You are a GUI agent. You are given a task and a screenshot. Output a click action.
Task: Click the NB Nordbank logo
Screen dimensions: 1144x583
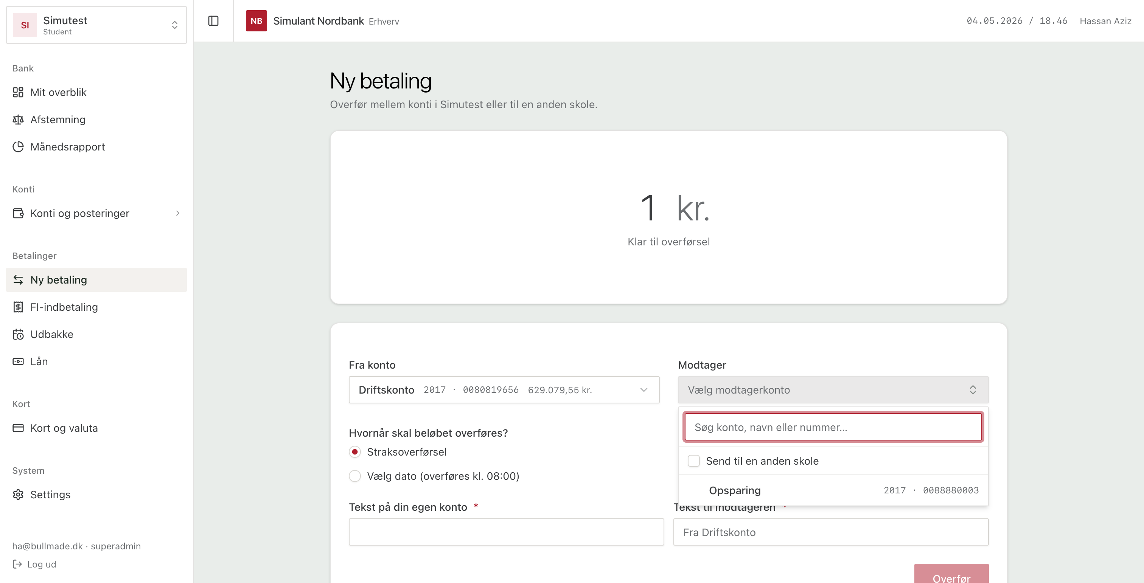point(256,21)
